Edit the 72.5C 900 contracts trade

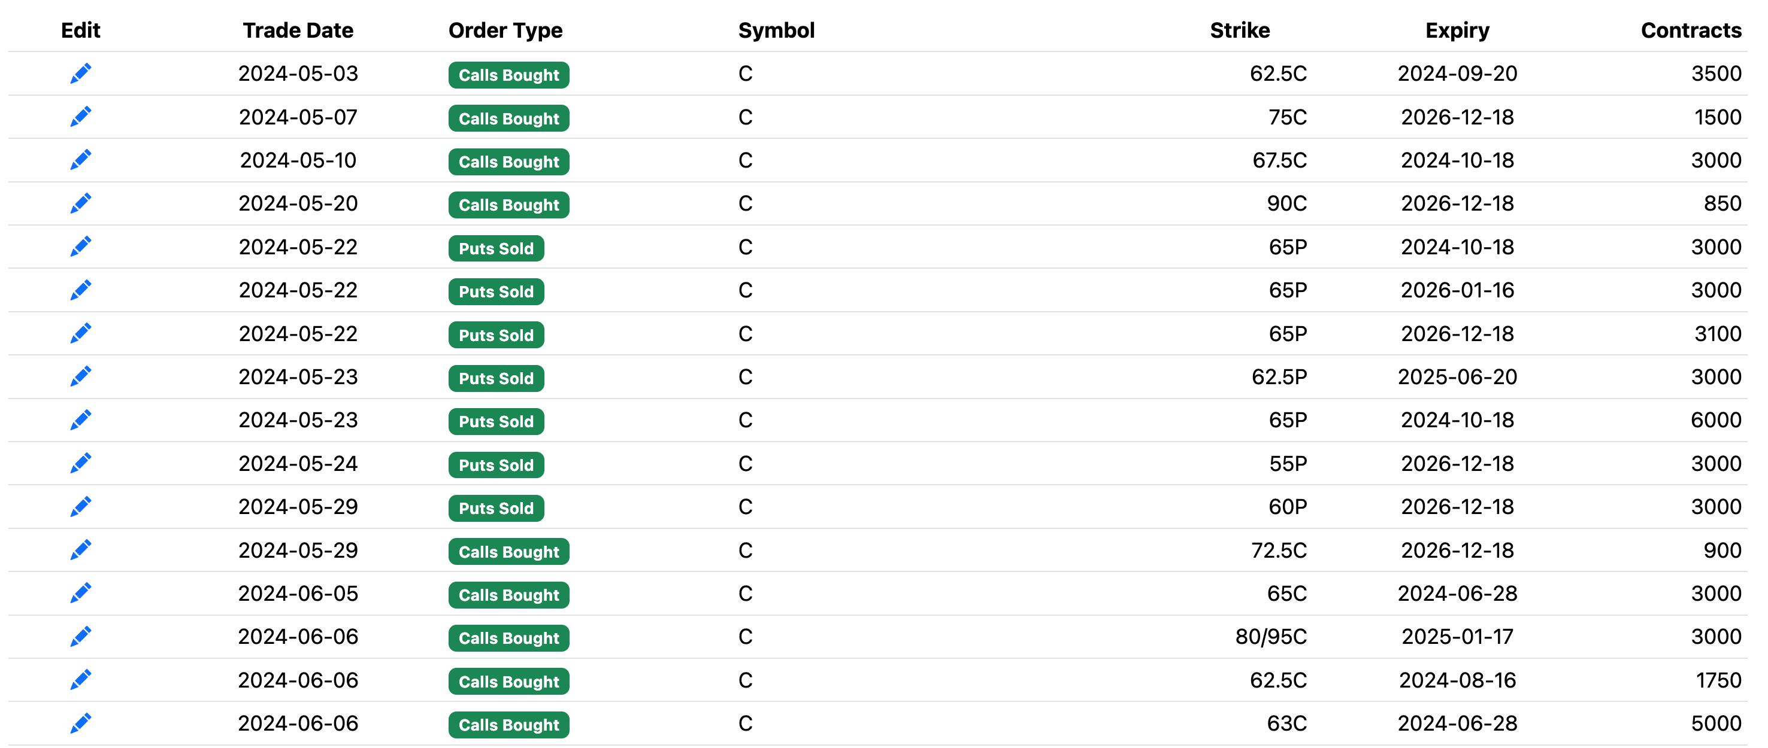[80, 550]
